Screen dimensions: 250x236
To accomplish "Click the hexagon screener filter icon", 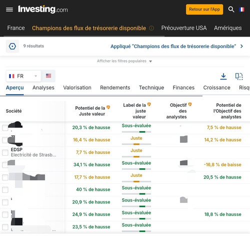I will point(12,46).
